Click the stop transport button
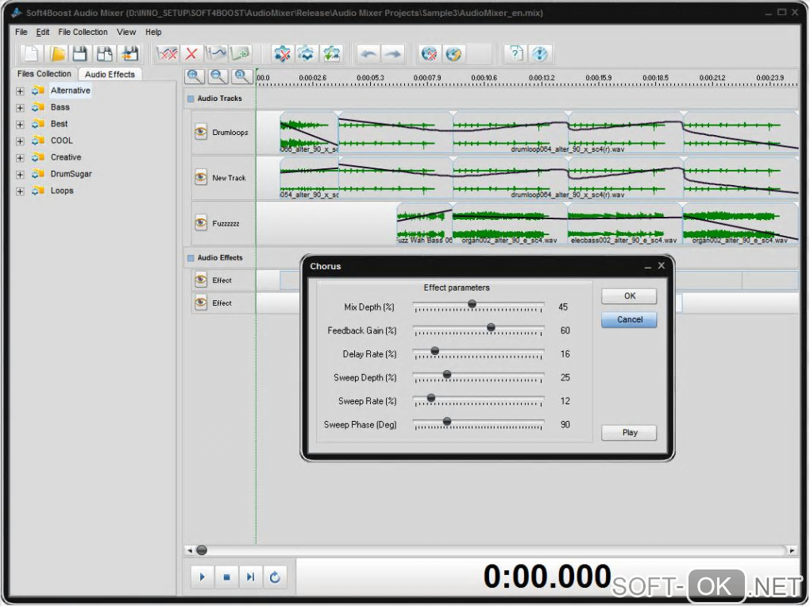Image resolution: width=810 pixels, height=606 pixels. 227,577
